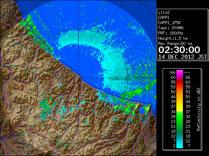The image size is (209, 156).
Task: Pick the teal 12 to 18 dBZ swatch
Action: point(180,136)
